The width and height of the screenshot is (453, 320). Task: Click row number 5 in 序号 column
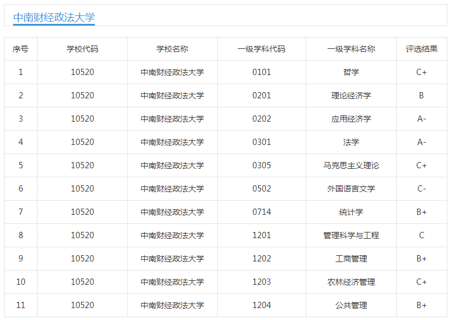pos(20,165)
